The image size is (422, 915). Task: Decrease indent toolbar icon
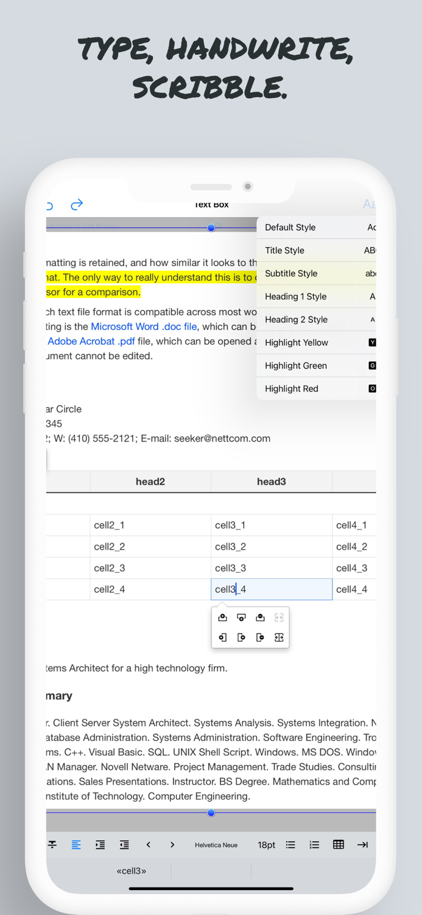[x=124, y=845]
